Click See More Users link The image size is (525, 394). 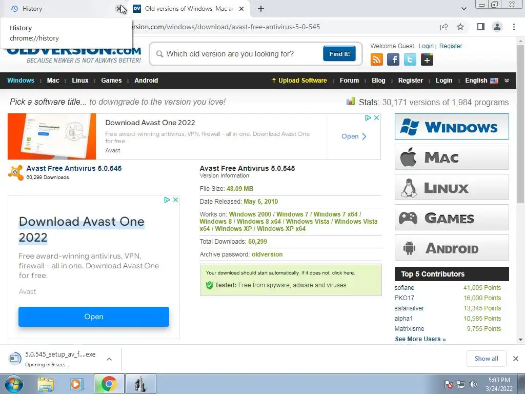click(x=420, y=339)
